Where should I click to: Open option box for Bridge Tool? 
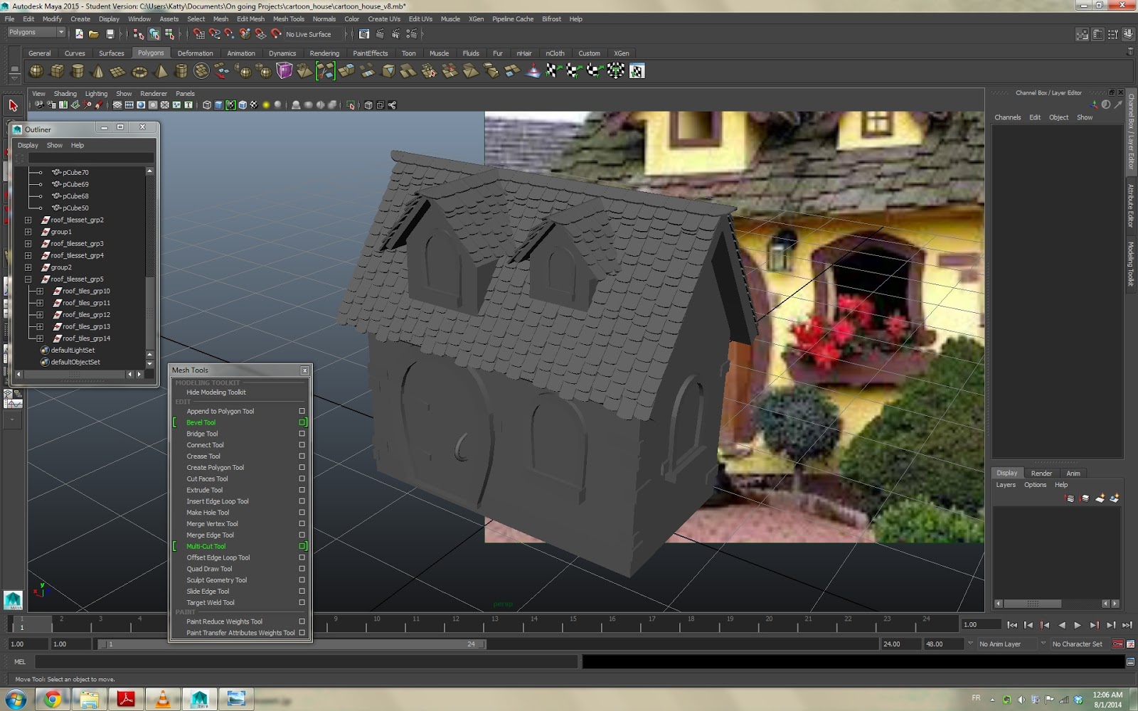click(x=302, y=434)
